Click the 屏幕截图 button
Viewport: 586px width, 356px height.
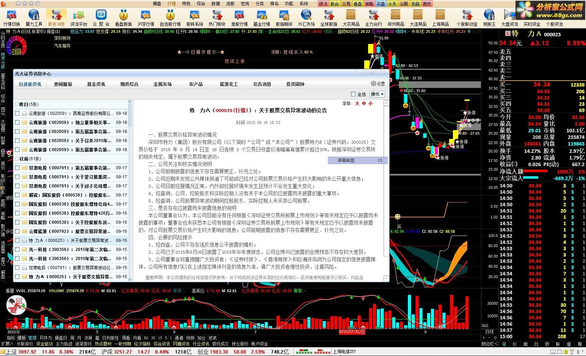click(x=357, y=161)
